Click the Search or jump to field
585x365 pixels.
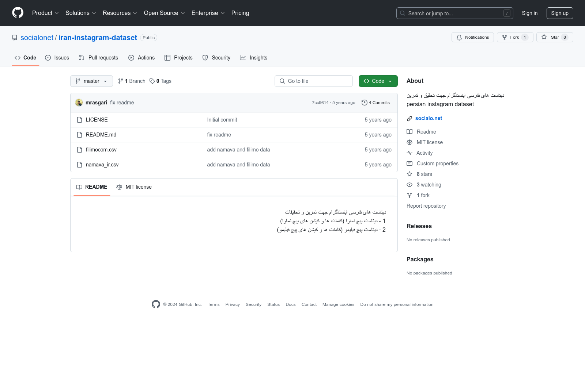click(455, 13)
